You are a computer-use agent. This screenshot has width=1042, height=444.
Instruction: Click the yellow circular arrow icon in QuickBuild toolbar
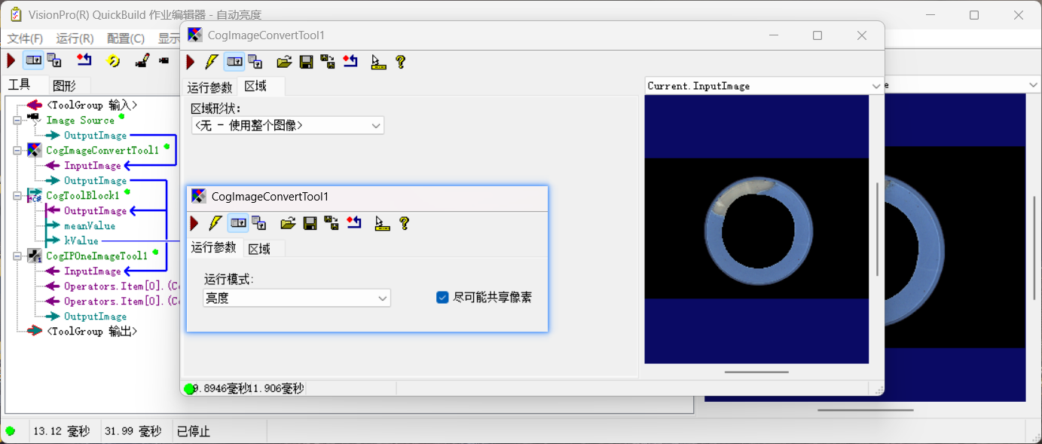113,61
